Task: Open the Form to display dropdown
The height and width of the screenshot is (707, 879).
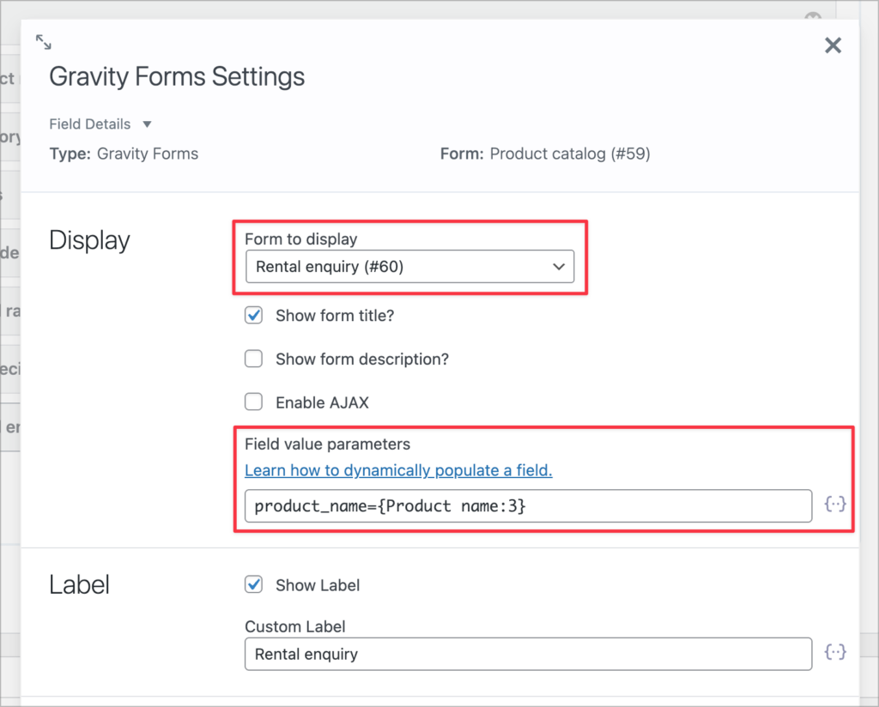Action: click(x=409, y=267)
